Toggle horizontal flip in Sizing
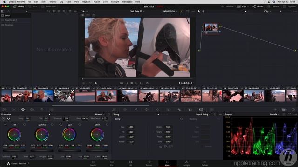This screenshot has height=167, width=298. pyautogui.click(x=166, y=147)
